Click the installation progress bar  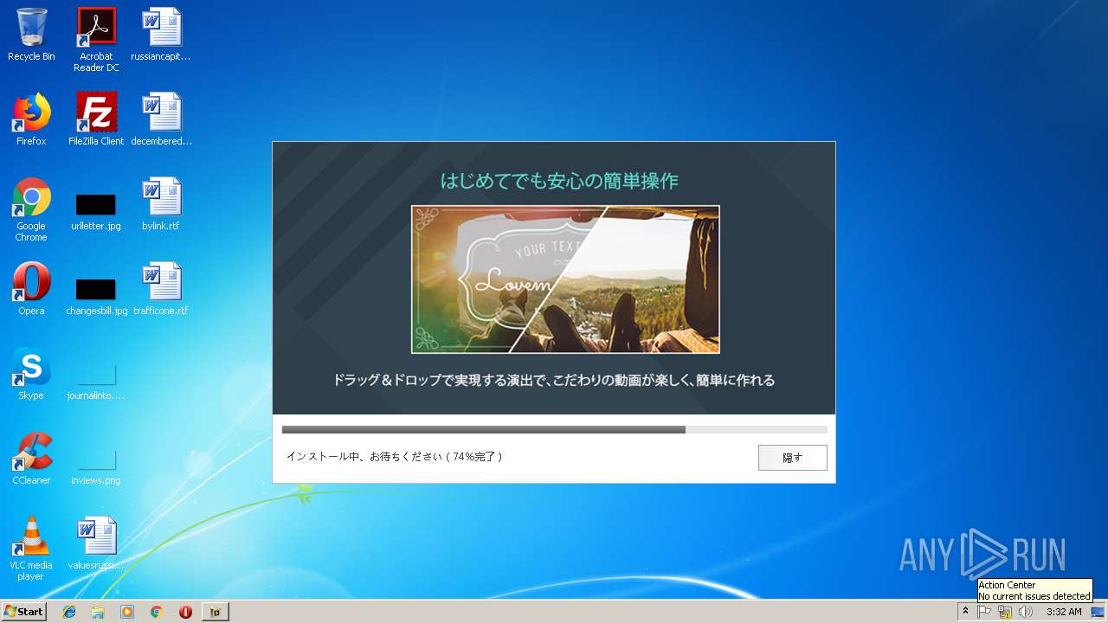554,429
